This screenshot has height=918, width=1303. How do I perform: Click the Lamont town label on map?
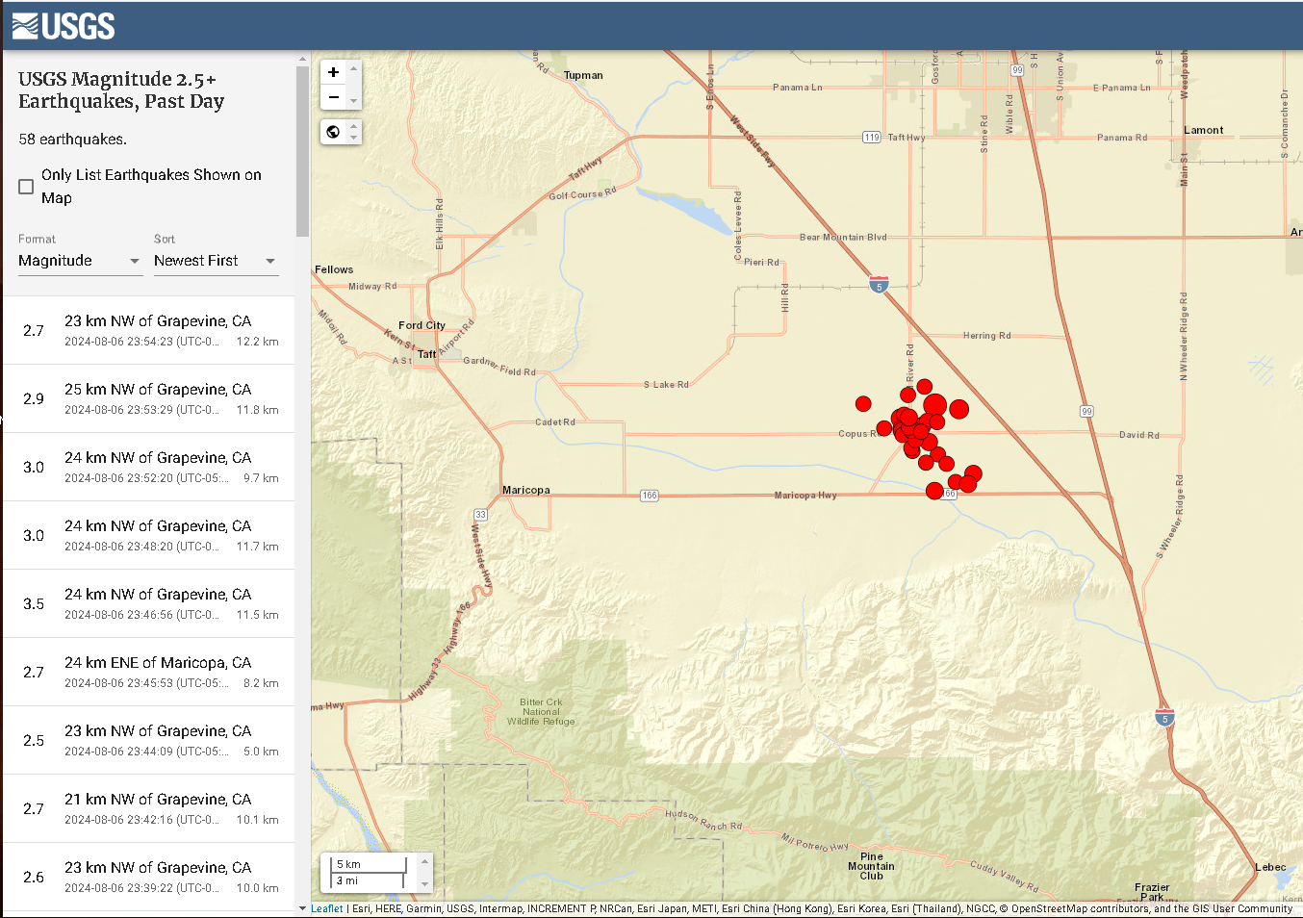(1204, 130)
